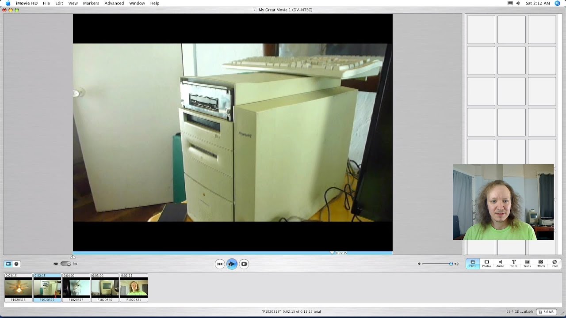Screen dimensions: 566x318
Task: Open the Markers menu
Action: pos(91,3)
